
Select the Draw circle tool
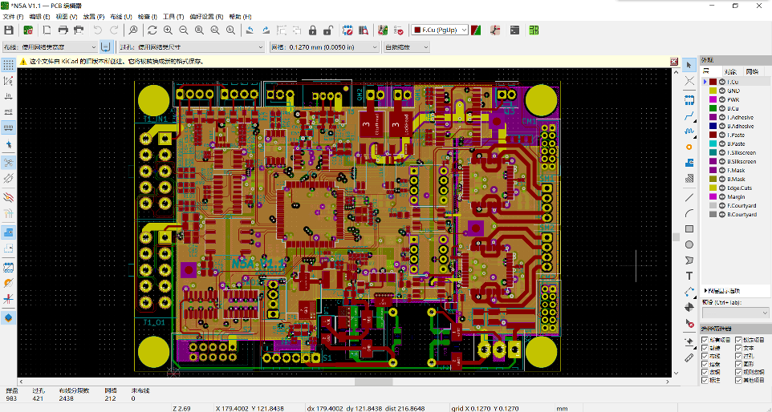689,244
